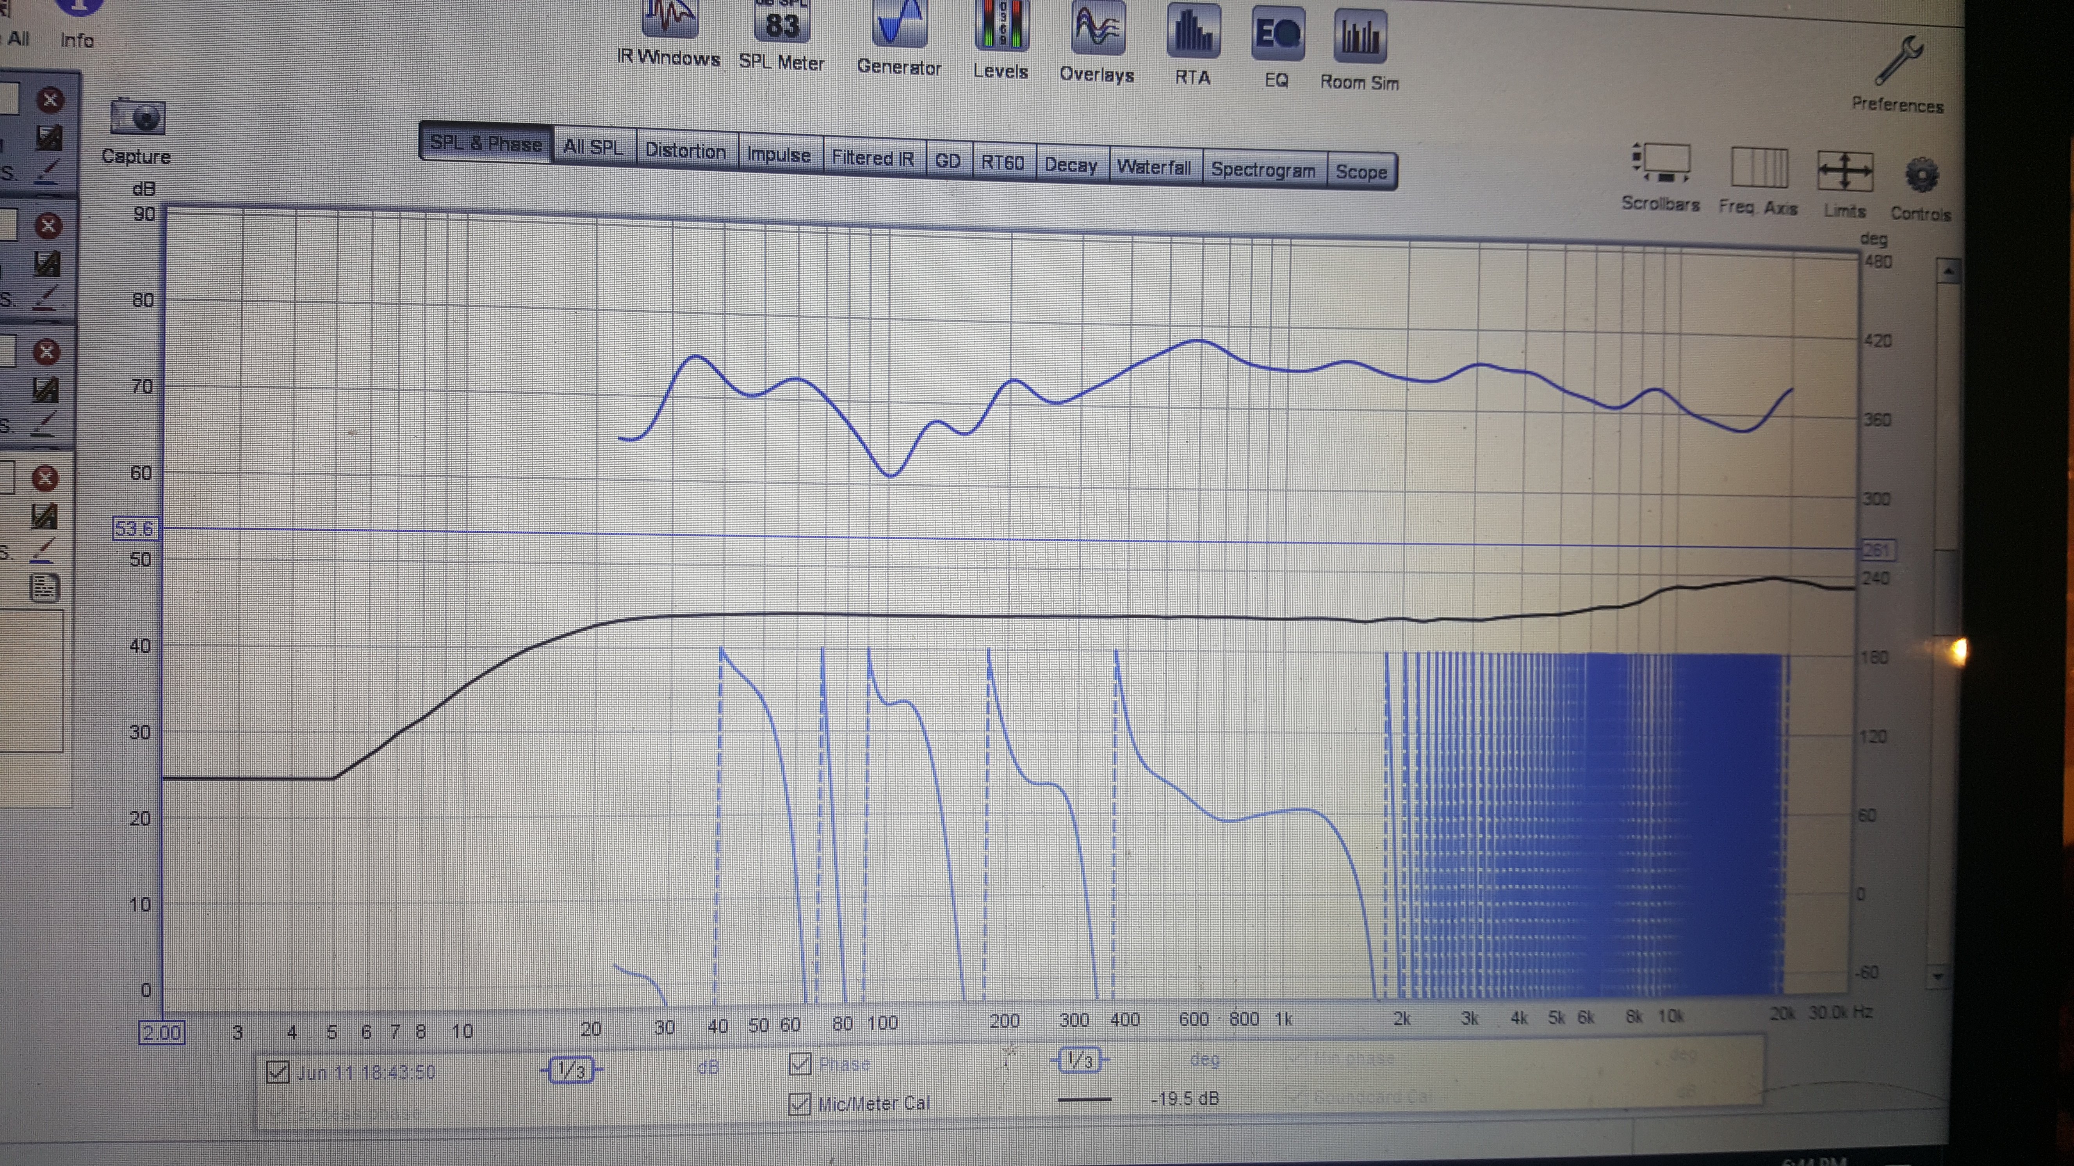Open the EQ window
The height and width of the screenshot is (1166, 2074).
point(1277,48)
